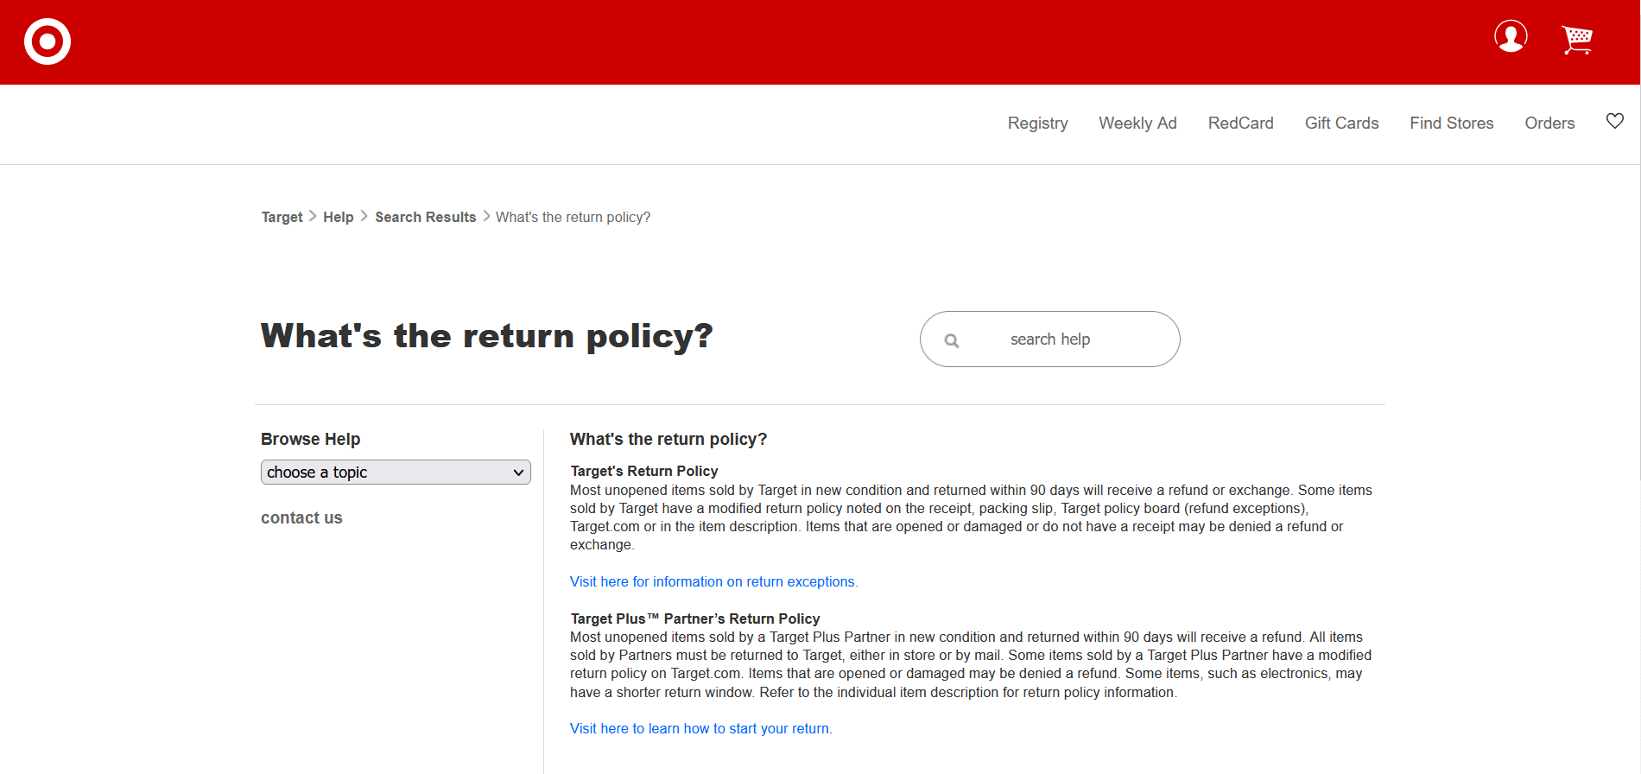Select Find Stores in top navigation

(x=1451, y=124)
